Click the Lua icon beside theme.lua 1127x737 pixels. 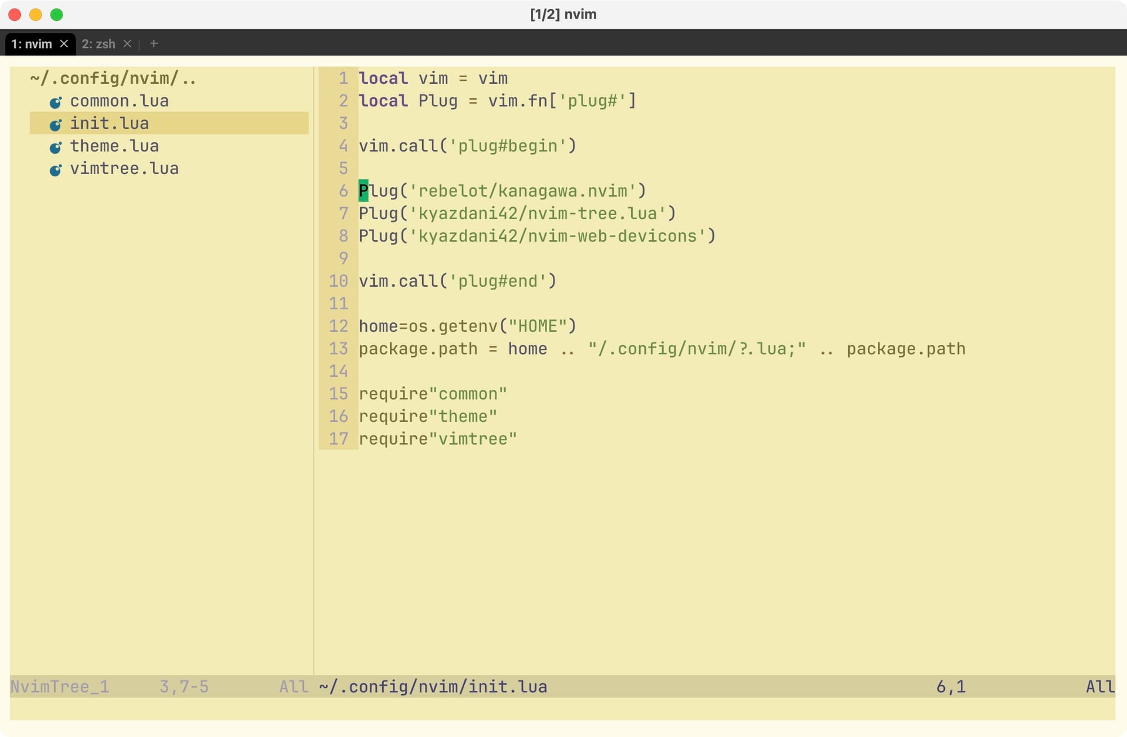pos(55,147)
